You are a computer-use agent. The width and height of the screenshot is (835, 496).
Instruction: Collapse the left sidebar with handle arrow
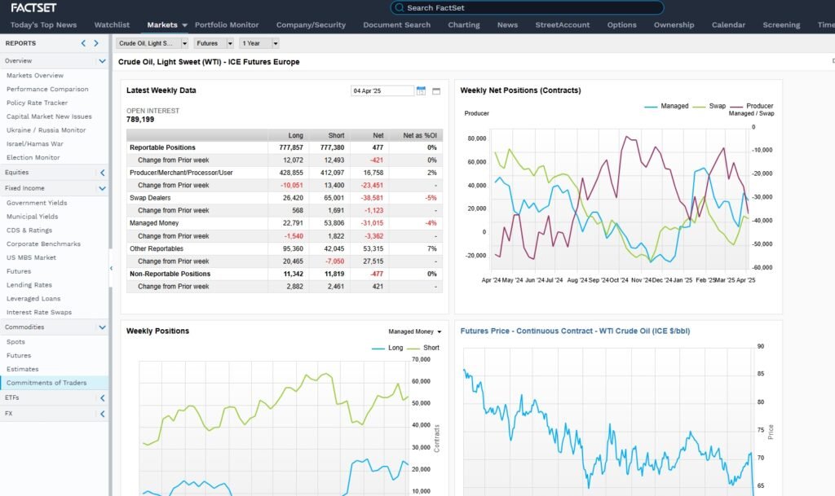click(111, 268)
